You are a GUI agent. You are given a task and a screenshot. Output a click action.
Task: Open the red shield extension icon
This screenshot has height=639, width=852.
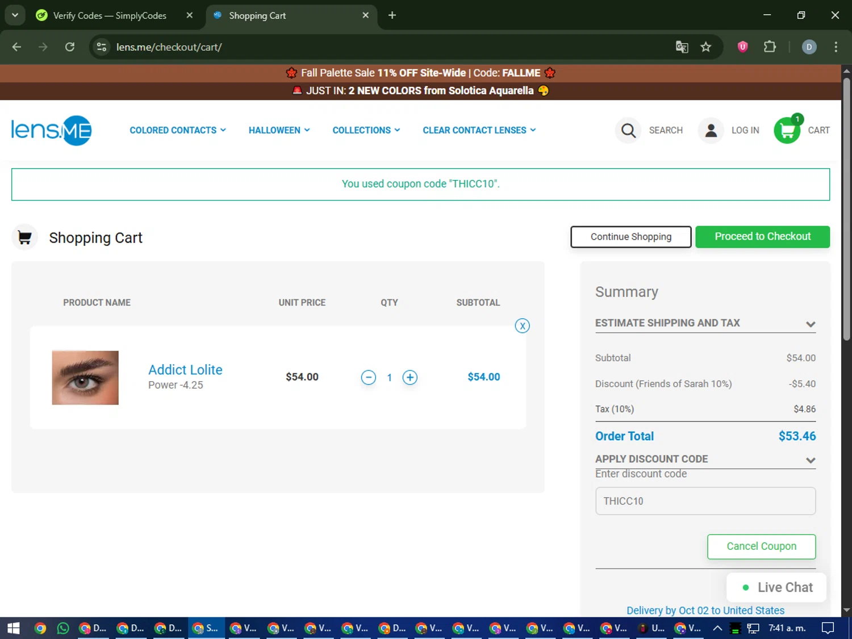coord(742,47)
